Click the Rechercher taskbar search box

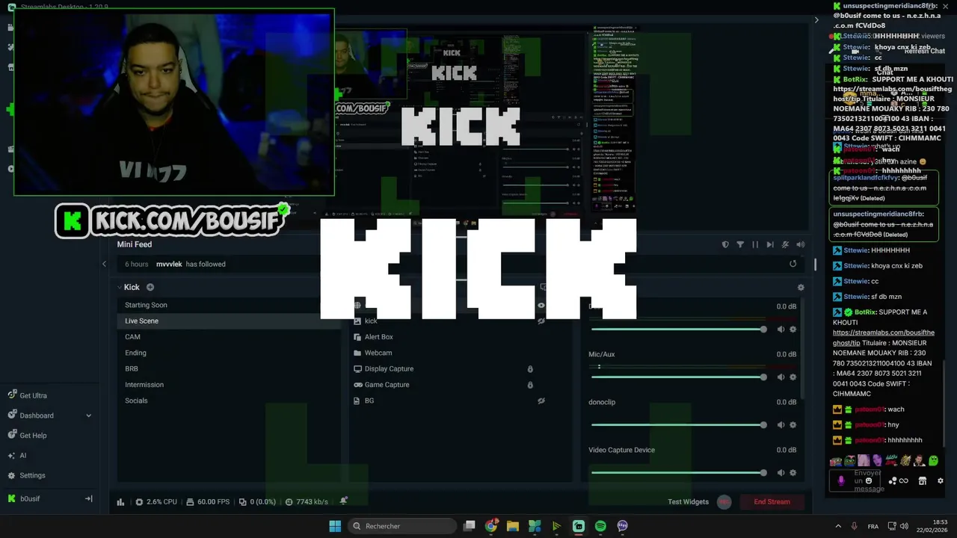coord(403,526)
